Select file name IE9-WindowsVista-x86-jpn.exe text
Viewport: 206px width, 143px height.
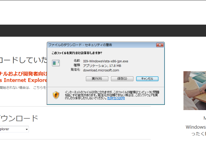coord(106,61)
